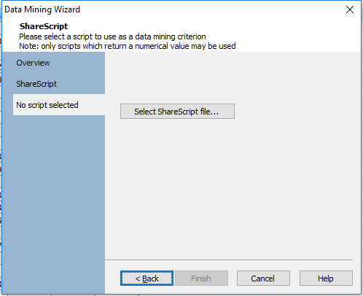Click the 'Please select a script' instruction text
The image size is (363, 296).
coord(112,36)
